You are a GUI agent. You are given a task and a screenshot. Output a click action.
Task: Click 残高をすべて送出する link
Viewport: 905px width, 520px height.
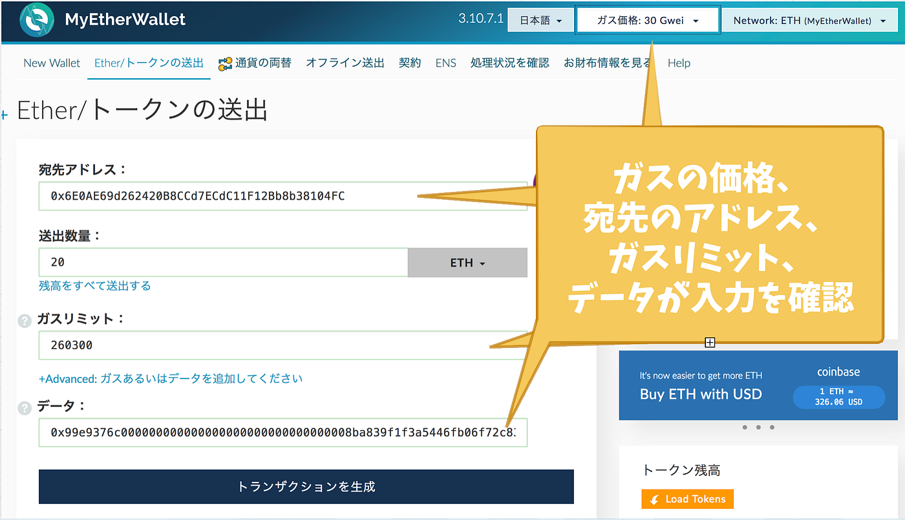(x=95, y=285)
